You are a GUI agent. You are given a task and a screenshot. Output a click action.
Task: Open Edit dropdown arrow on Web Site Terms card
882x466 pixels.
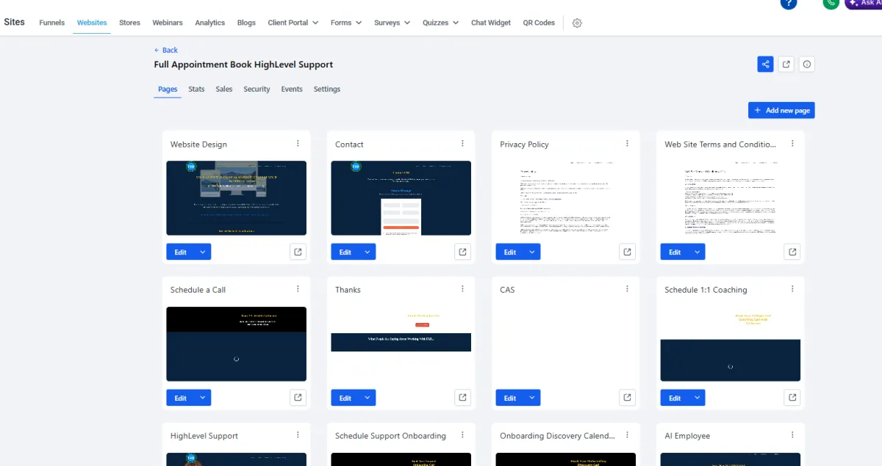[698, 252]
